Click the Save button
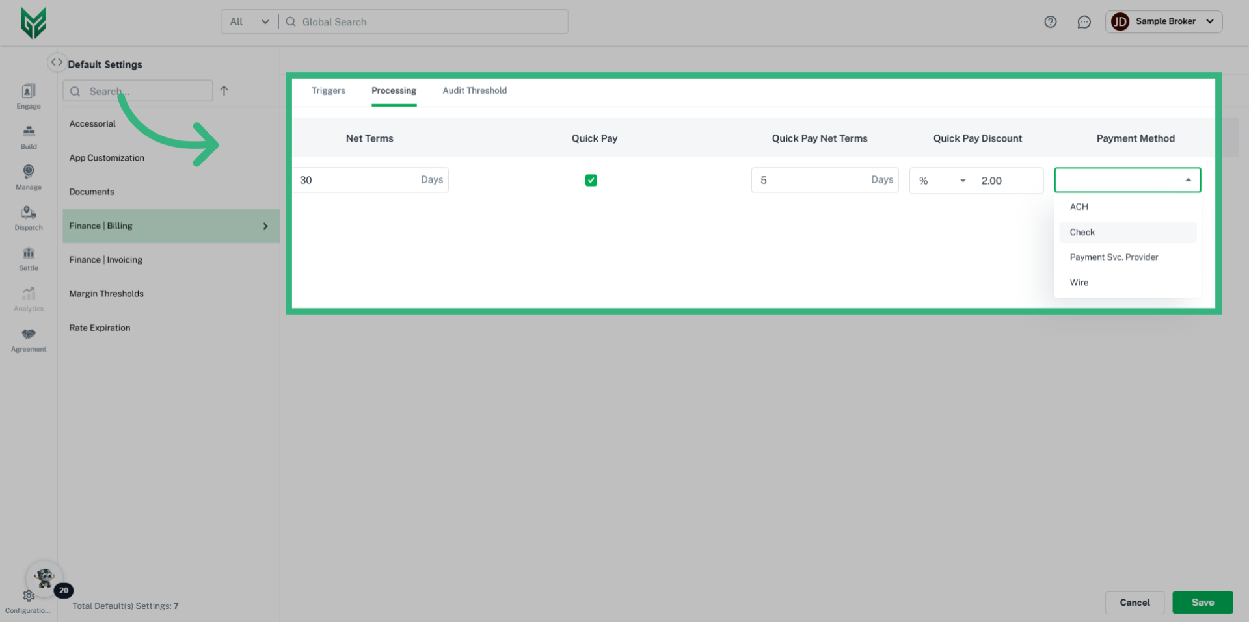 [1202, 602]
